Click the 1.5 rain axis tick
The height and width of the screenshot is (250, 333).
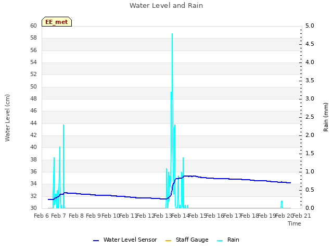pyautogui.click(x=310, y=154)
